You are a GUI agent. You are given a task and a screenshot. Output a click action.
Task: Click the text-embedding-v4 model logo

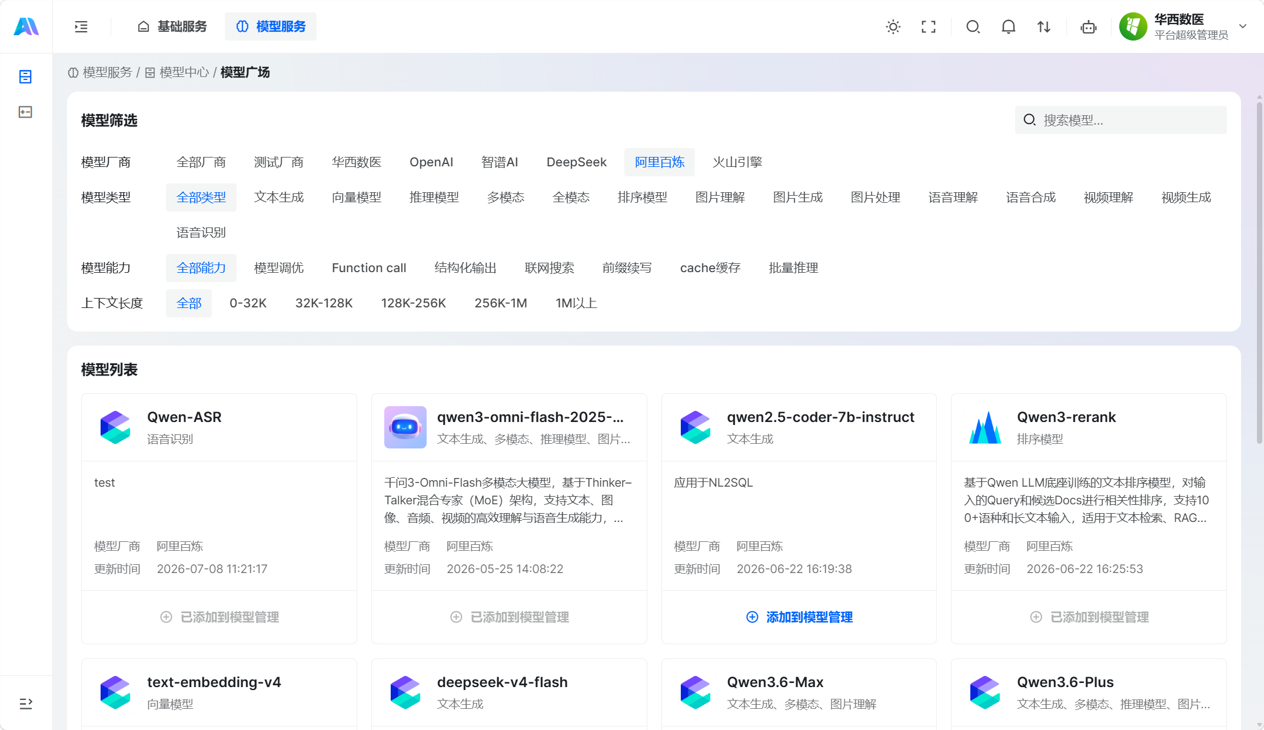[x=115, y=692]
